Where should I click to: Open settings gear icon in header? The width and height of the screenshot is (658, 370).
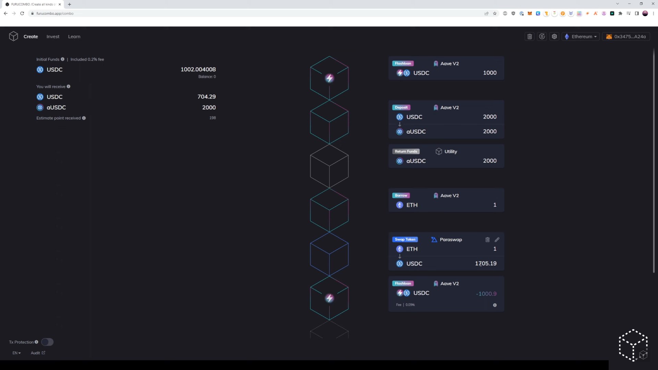pyautogui.click(x=554, y=37)
